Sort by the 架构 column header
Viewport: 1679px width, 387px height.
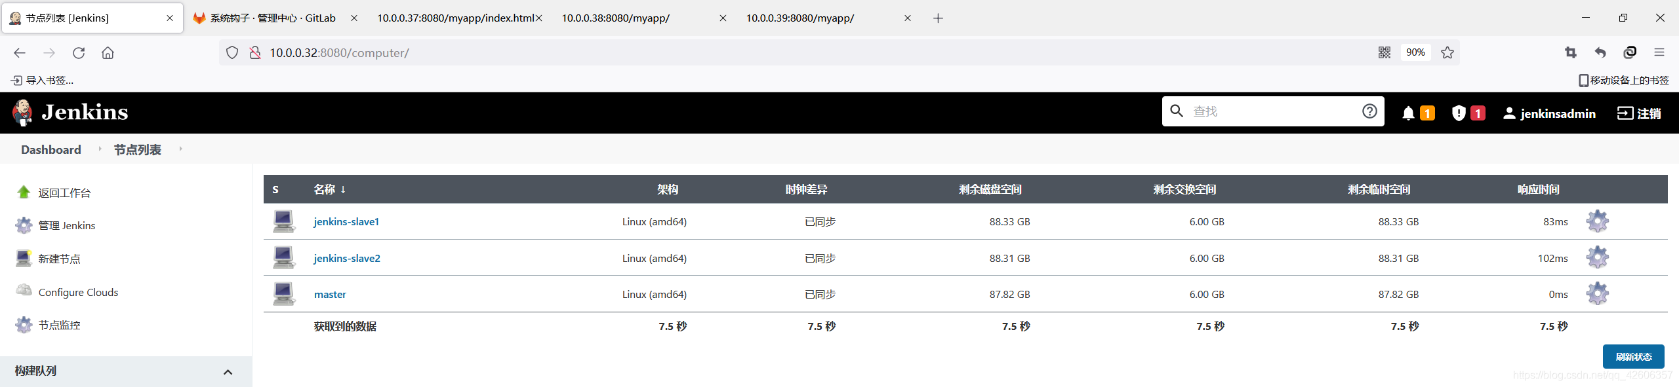(668, 189)
